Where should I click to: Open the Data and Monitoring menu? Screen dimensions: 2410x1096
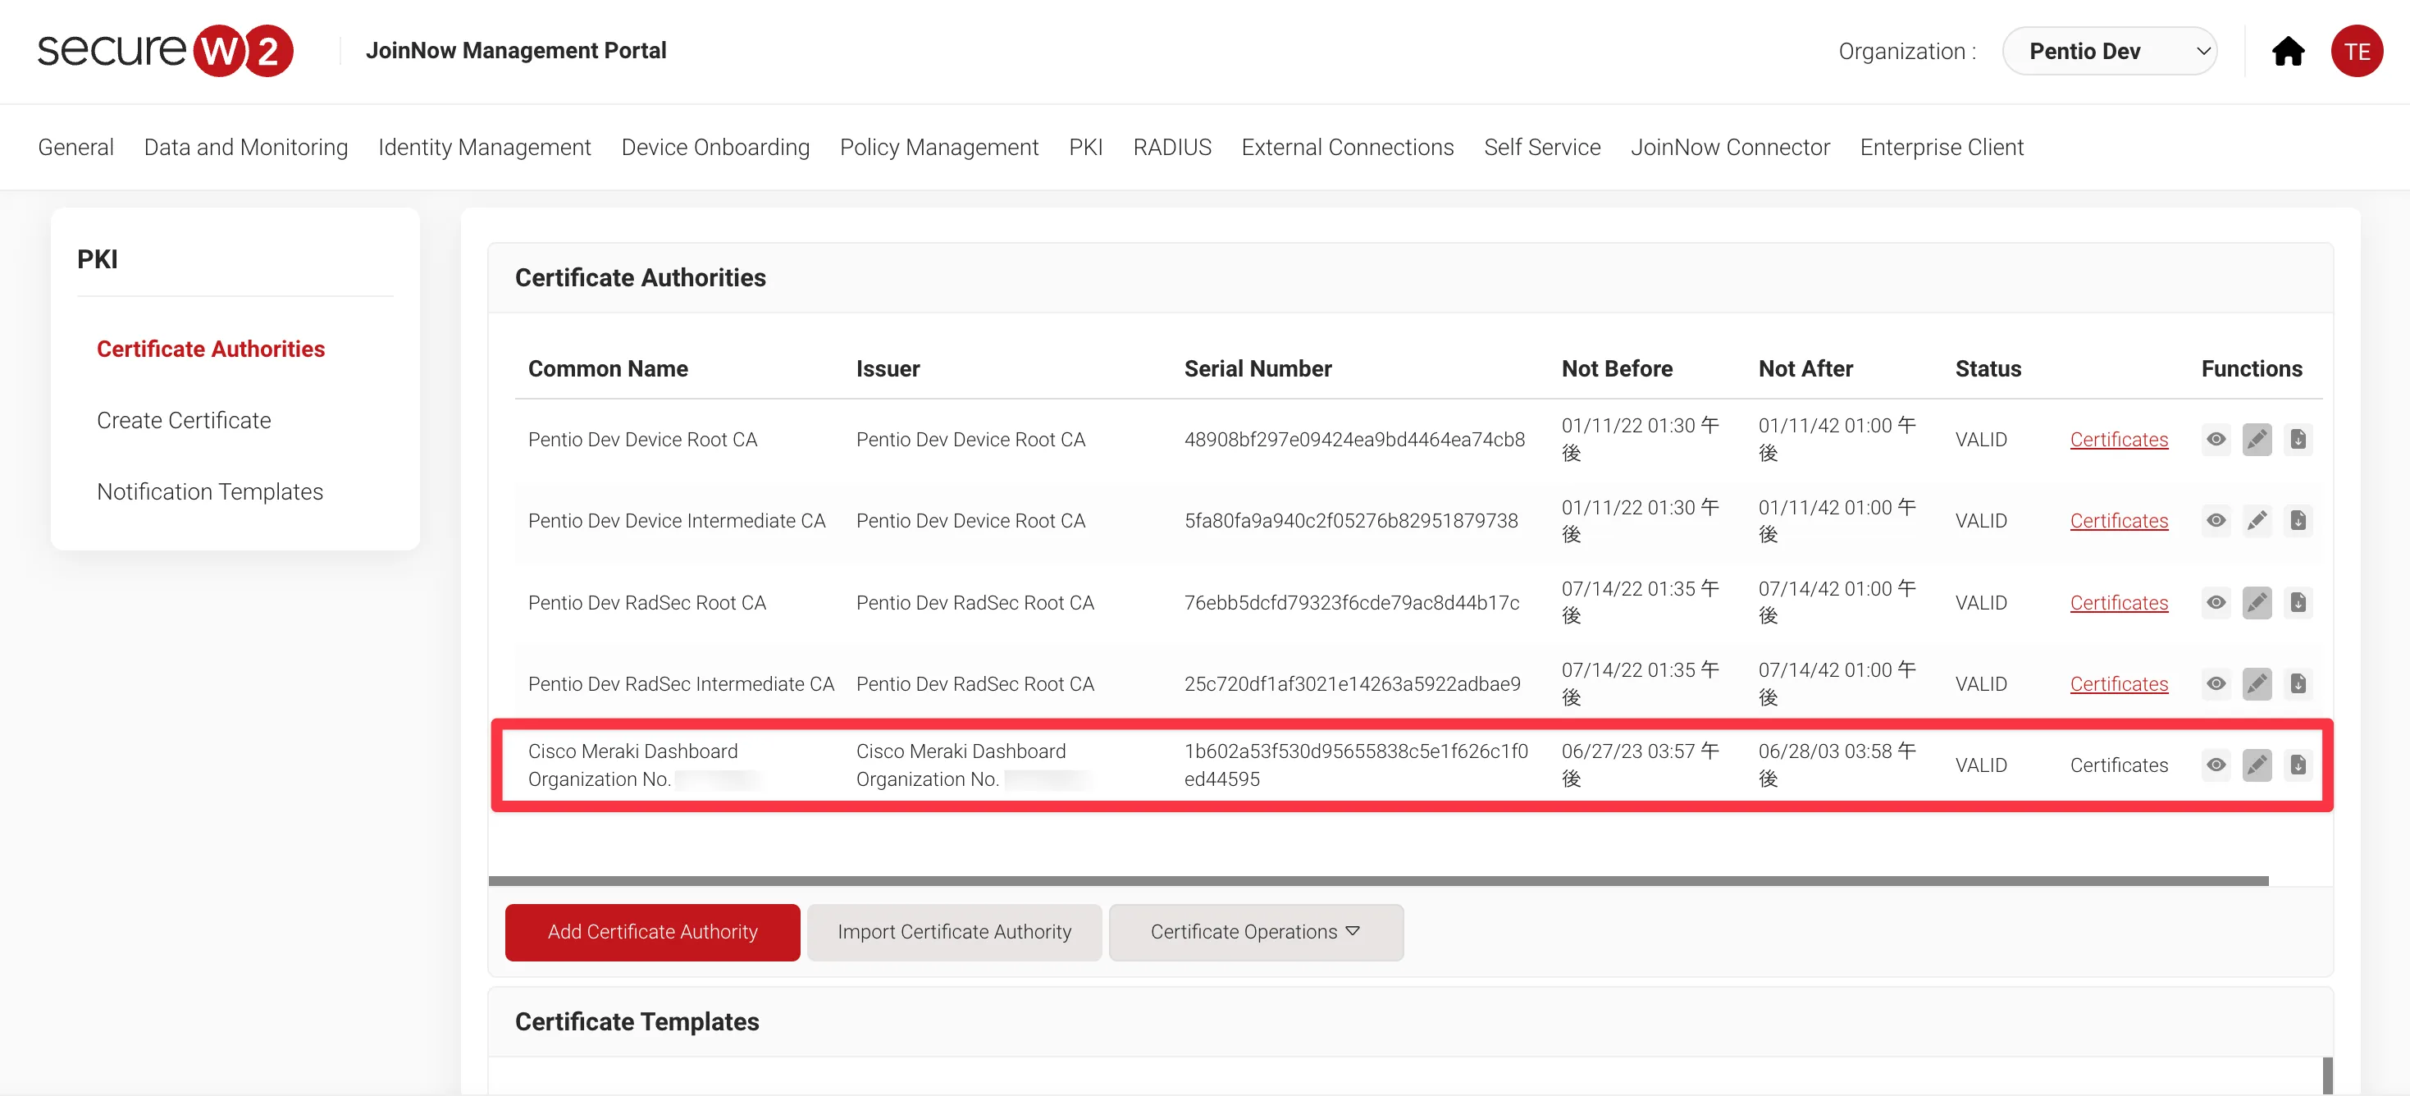pos(246,147)
